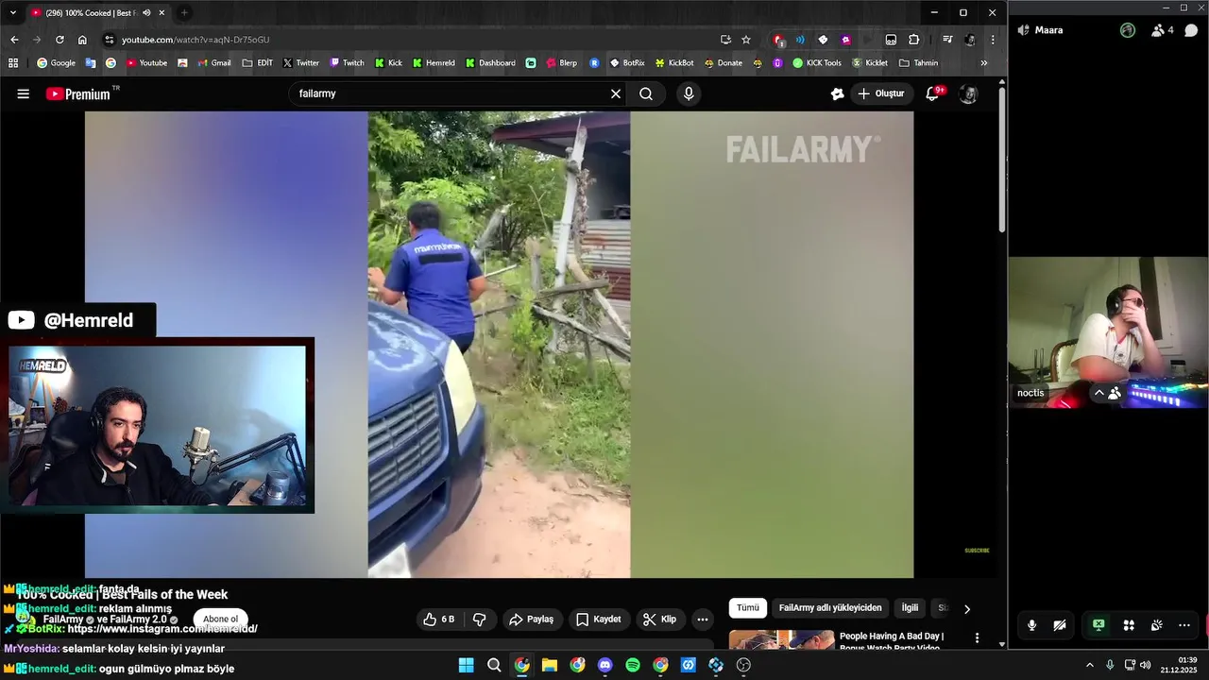Open Discord call chat bubble

(x=1191, y=30)
